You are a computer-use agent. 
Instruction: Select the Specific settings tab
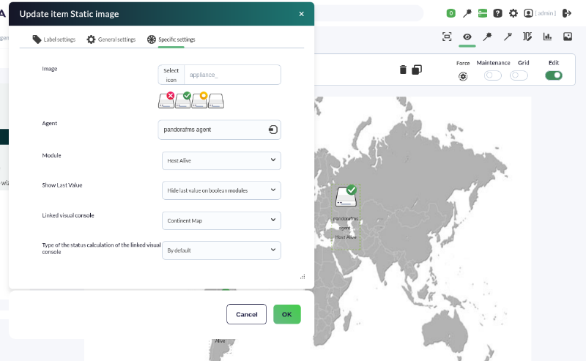(171, 40)
